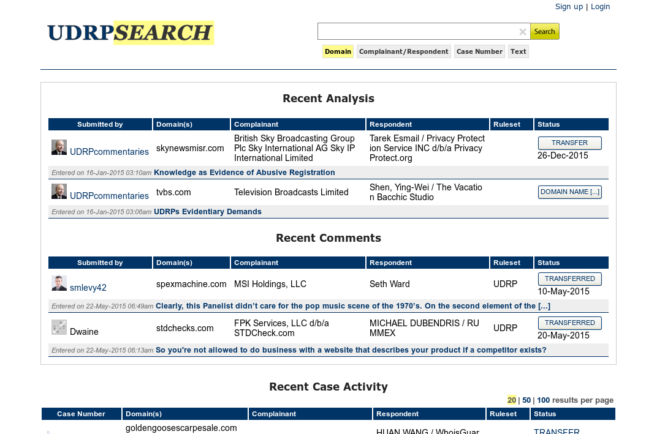Click the tvbs.com domain cell
The height and width of the screenshot is (434, 646).
pos(173,192)
